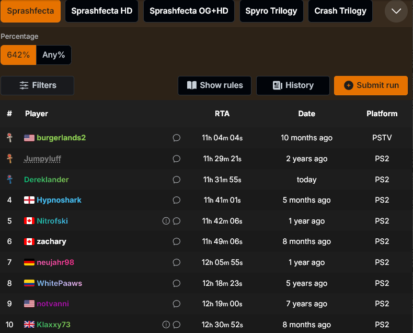Click the '7 years ago' date cell
Image resolution: width=413 pixels, height=333 pixels.
(x=306, y=304)
